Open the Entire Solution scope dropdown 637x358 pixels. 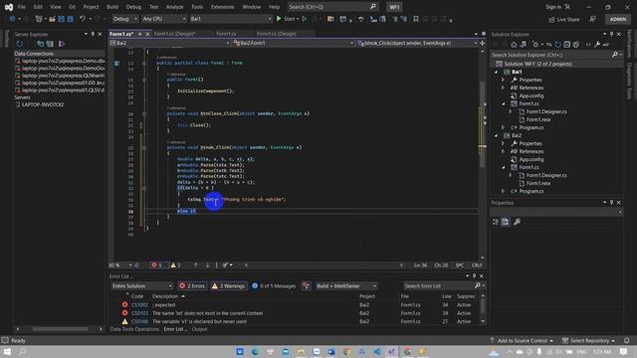click(141, 285)
